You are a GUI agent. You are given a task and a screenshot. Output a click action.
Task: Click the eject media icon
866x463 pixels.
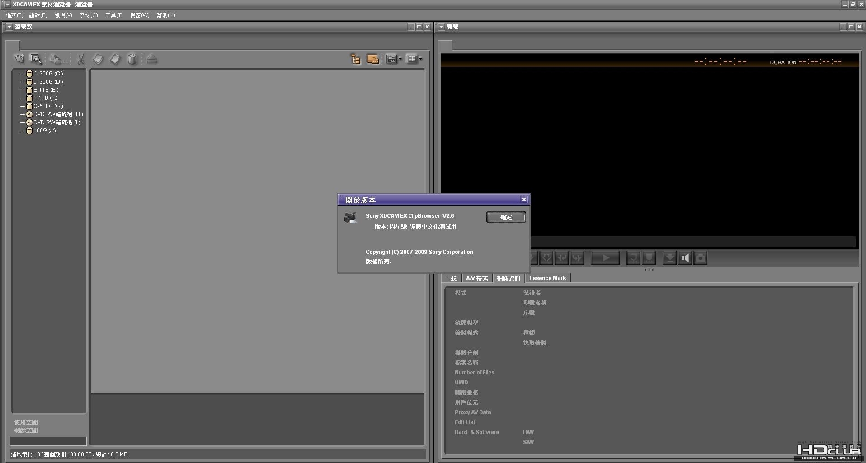coord(152,59)
